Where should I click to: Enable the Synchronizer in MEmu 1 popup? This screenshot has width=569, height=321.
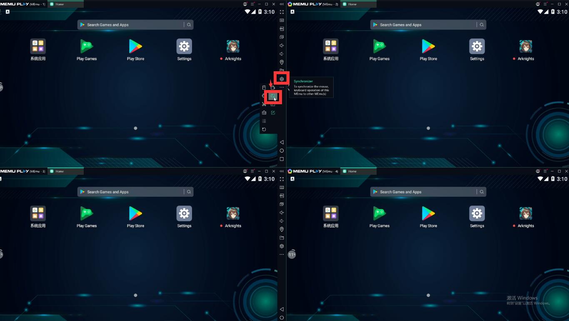pyautogui.click(x=273, y=96)
